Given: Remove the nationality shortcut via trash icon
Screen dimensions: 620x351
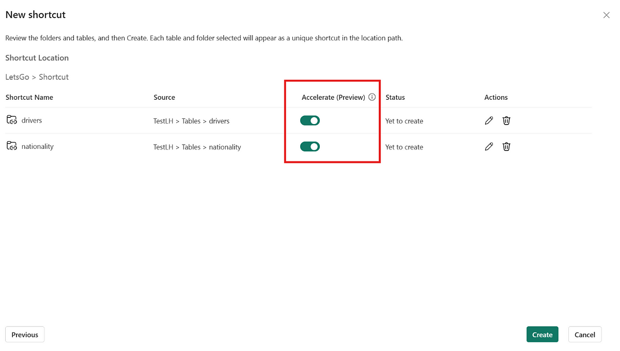Looking at the screenshot, I should tap(506, 147).
